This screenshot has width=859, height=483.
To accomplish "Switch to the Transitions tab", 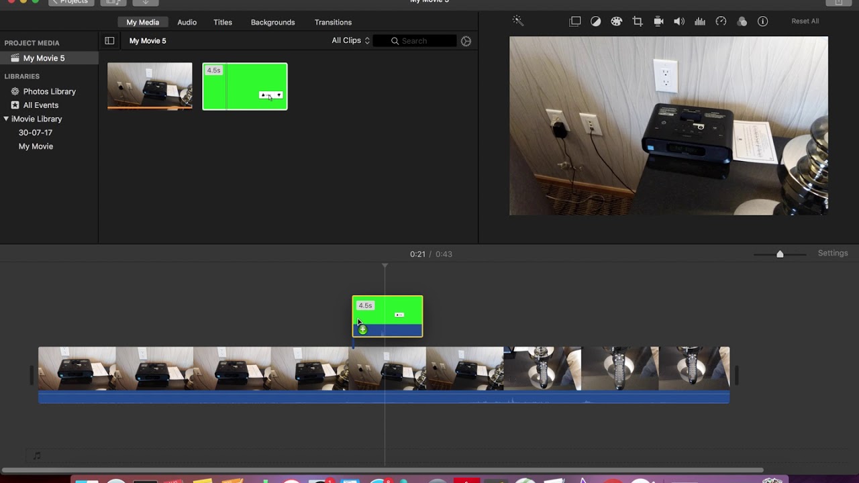I will click(x=333, y=22).
